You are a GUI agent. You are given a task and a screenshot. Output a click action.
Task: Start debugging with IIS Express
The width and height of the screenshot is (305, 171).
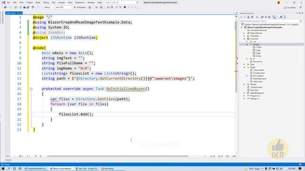80,8
